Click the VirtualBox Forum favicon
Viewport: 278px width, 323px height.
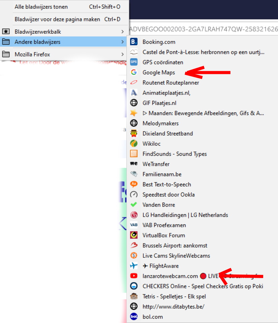coord(134,235)
